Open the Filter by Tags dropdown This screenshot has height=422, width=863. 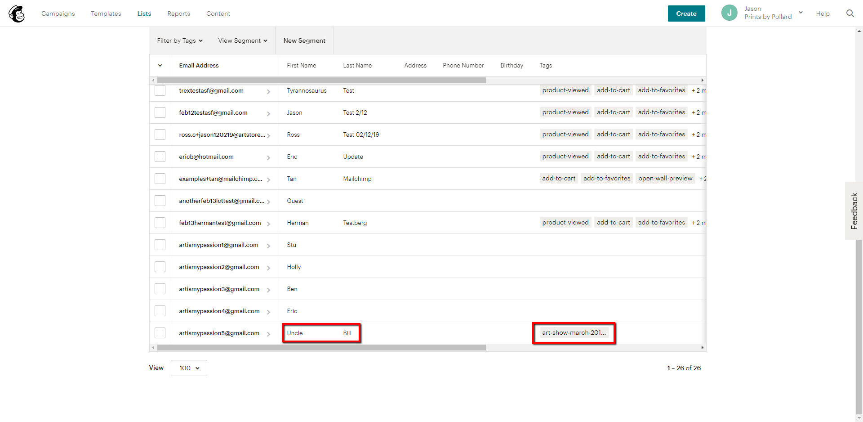coord(179,40)
